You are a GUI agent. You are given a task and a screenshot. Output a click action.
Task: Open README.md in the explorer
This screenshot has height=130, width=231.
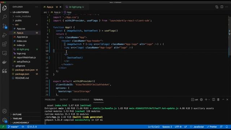pos(22,78)
